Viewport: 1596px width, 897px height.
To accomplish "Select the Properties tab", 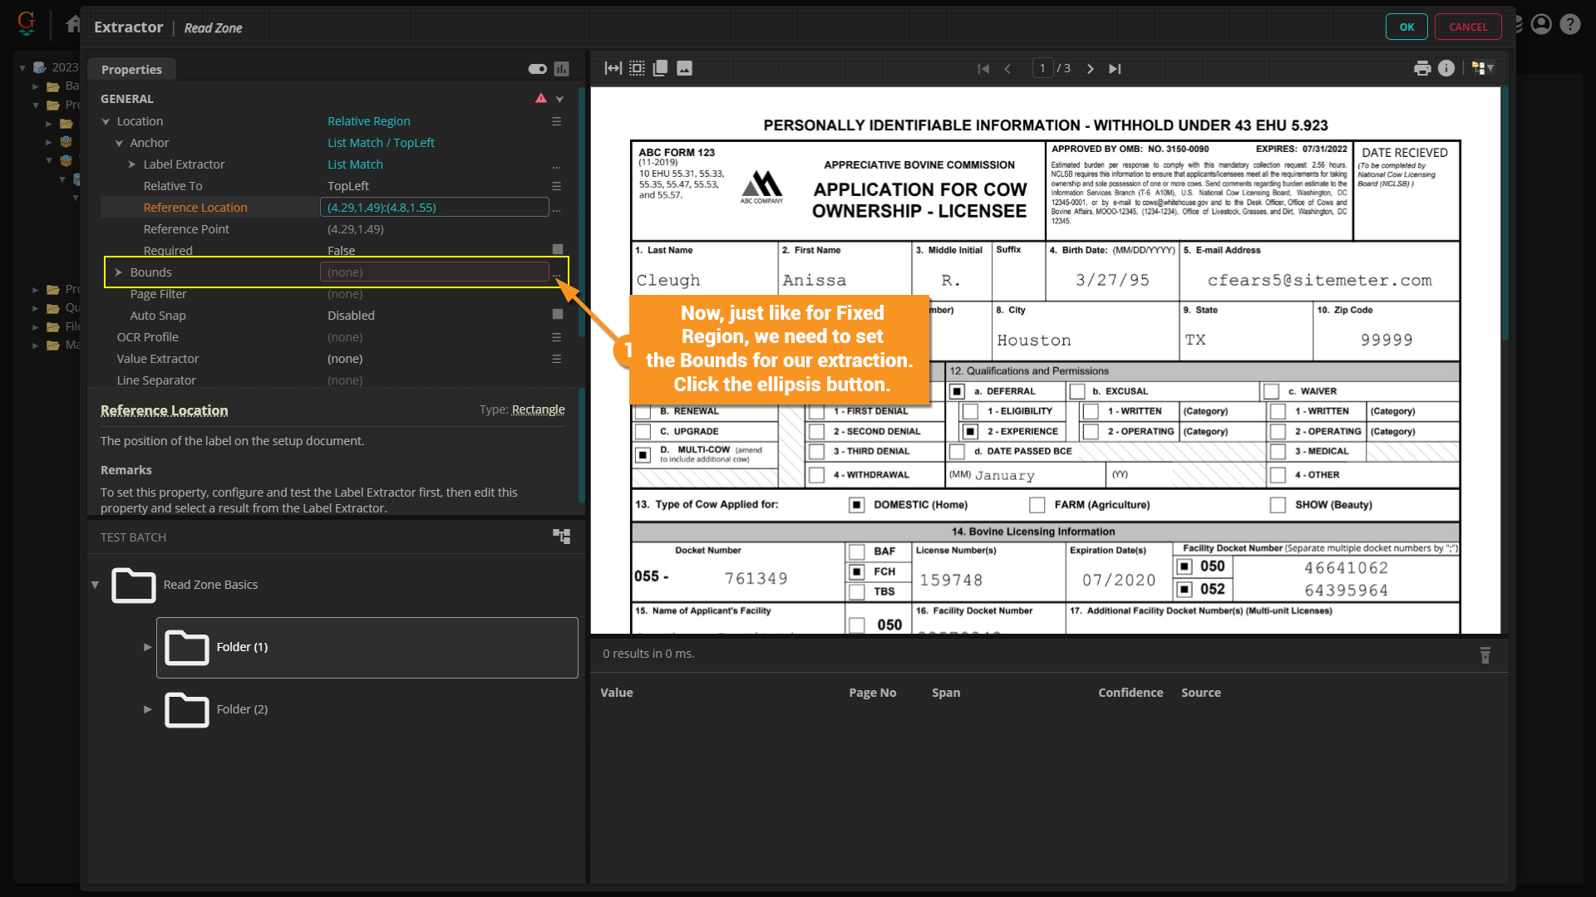I will click(131, 70).
